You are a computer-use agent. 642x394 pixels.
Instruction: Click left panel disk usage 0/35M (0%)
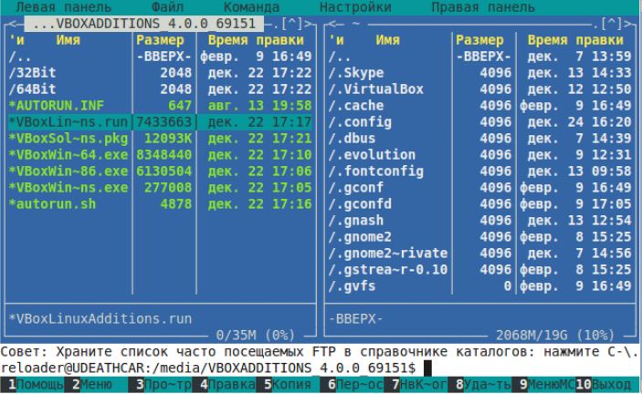click(x=256, y=335)
